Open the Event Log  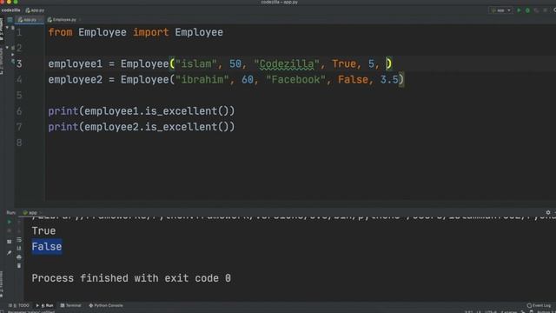[x=539, y=305]
